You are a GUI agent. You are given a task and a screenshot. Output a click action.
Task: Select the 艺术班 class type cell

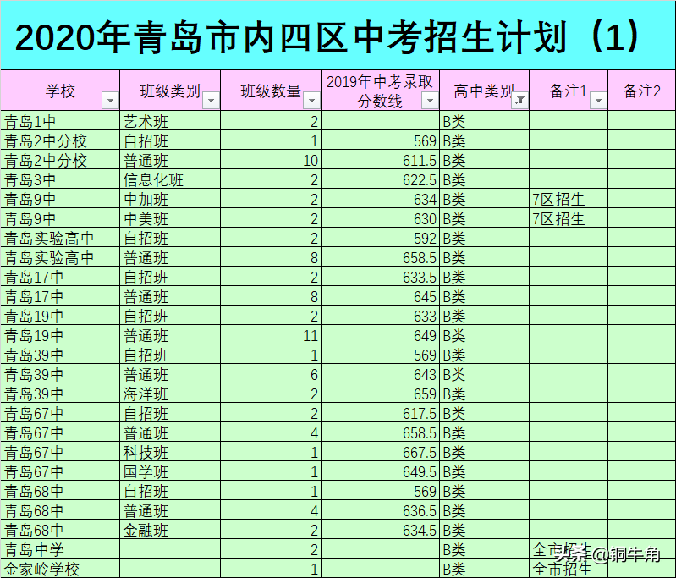point(170,121)
